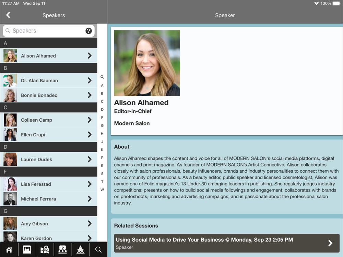Tap Ellen Crupi's thumbnail
The image size is (343, 257).
(10, 134)
